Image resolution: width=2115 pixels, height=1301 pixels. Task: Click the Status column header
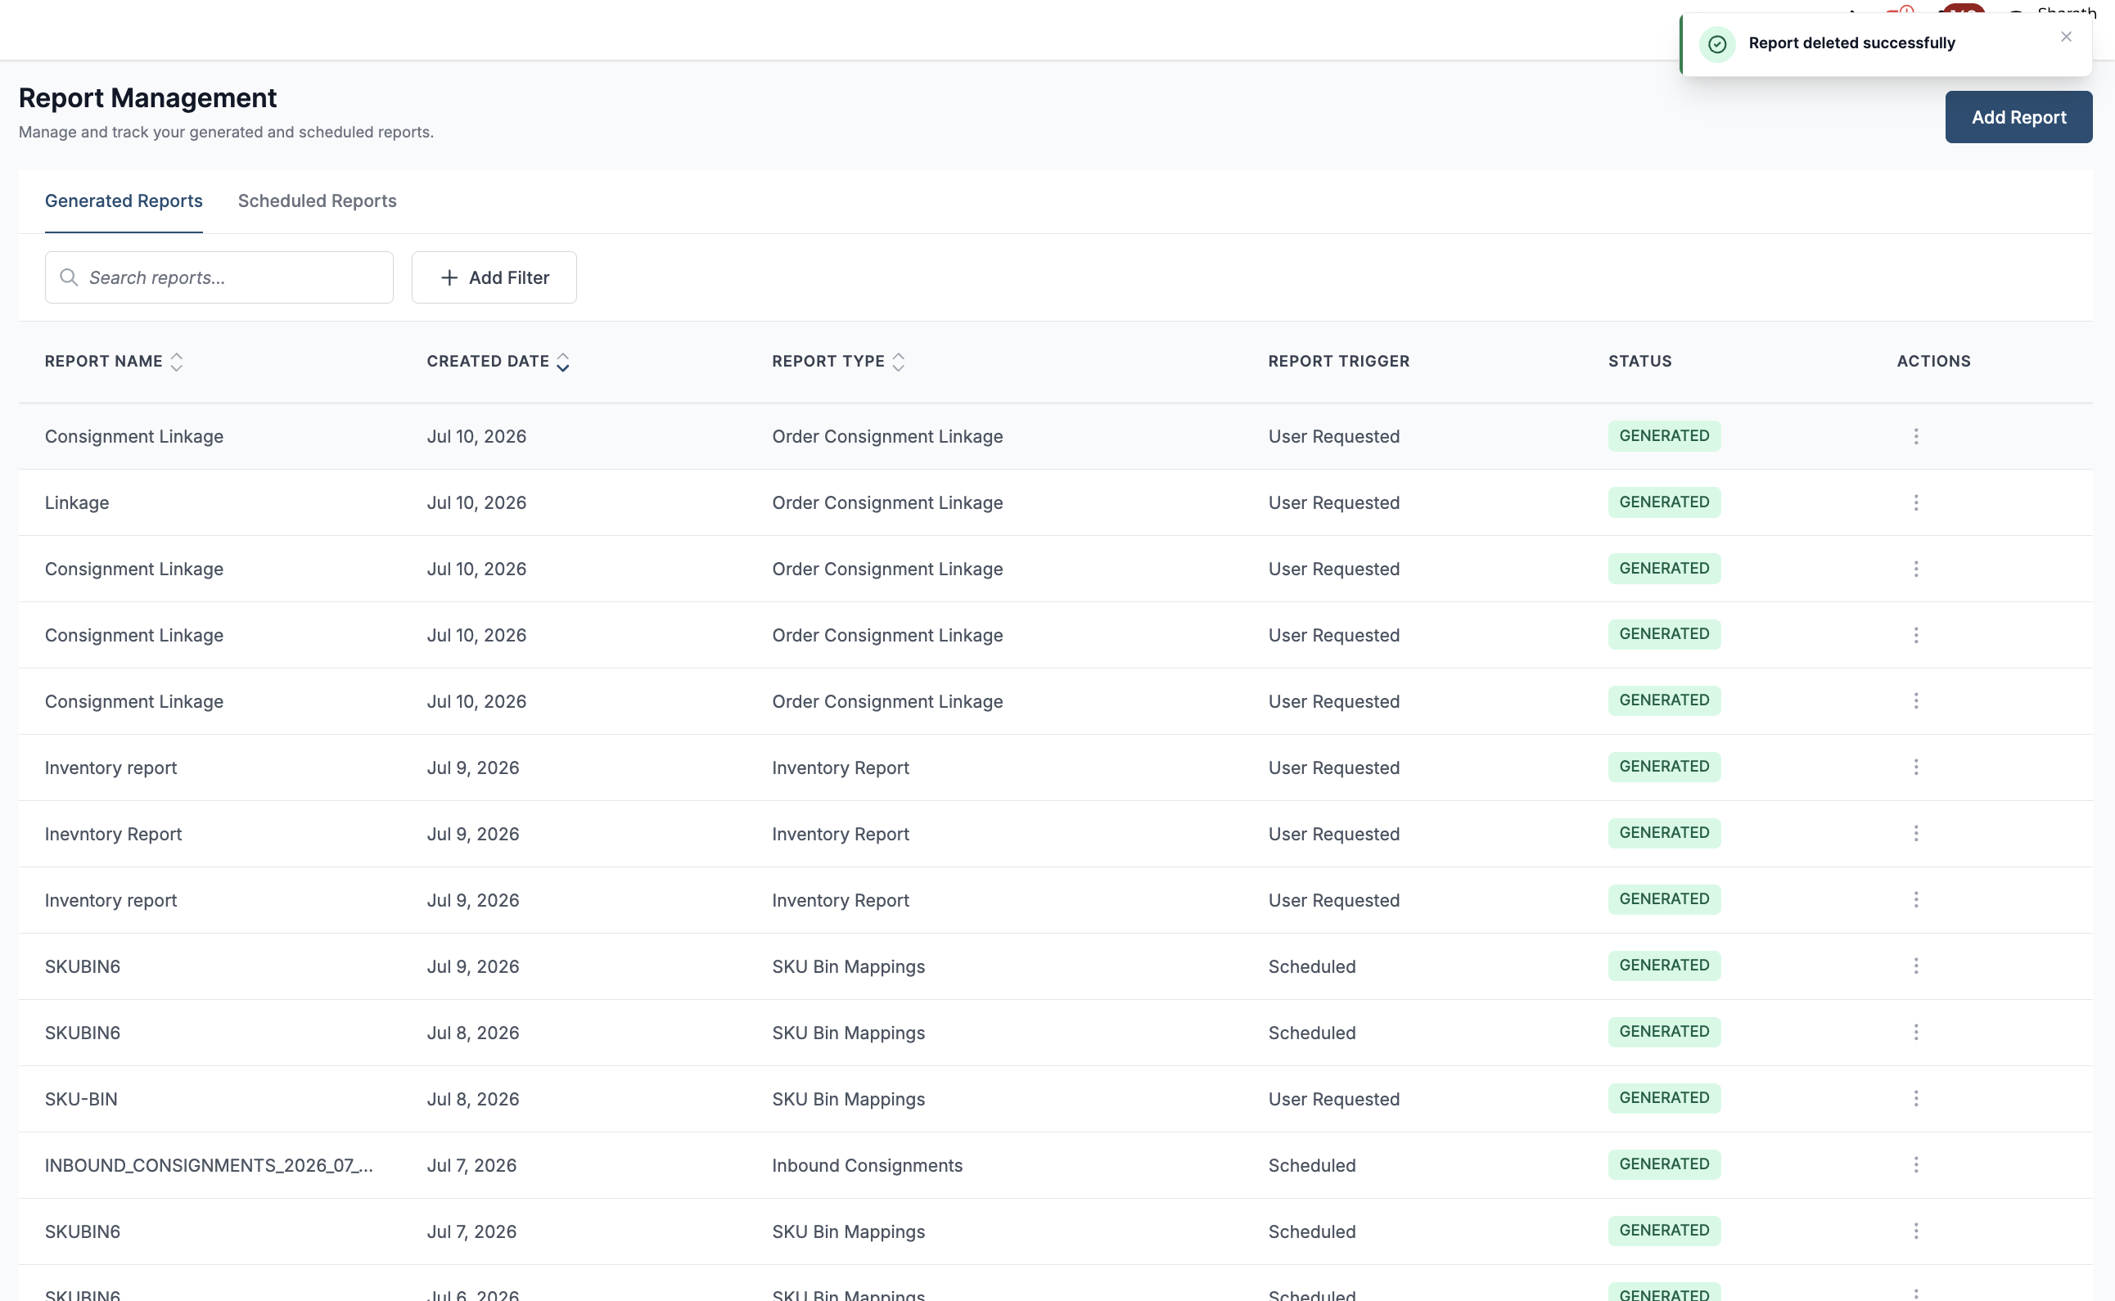pos(1639,362)
